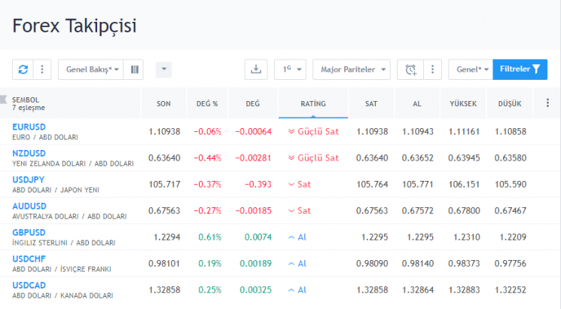
Task: Open the USDCHF symbol link
Action: (29, 259)
